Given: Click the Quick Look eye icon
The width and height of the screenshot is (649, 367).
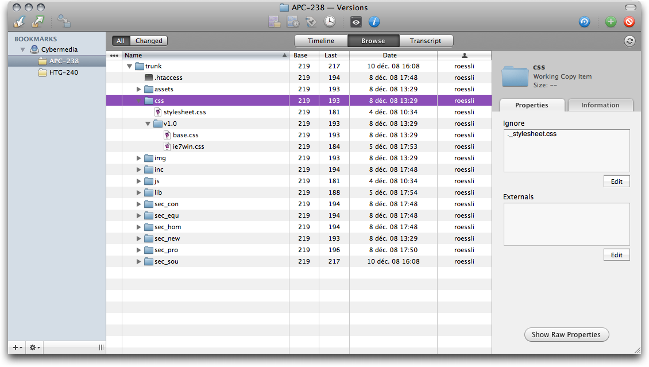Looking at the screenshot, I should pos(356,22).
